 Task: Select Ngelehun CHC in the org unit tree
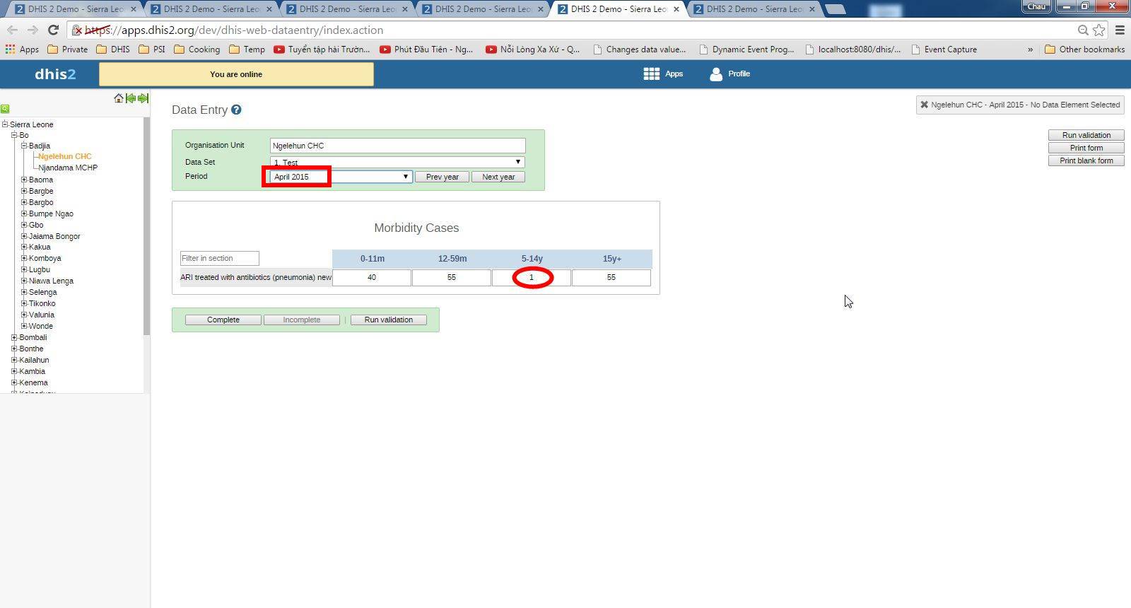[65, 156]
